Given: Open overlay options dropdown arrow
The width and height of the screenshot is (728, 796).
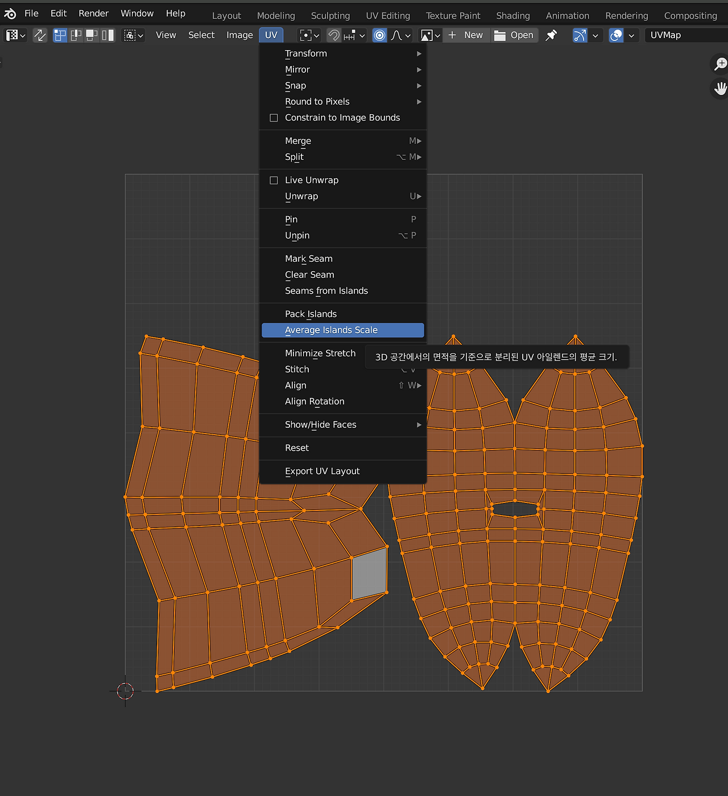Looking at the screenshot, I should pyautogui.click(x=631, y=35).
